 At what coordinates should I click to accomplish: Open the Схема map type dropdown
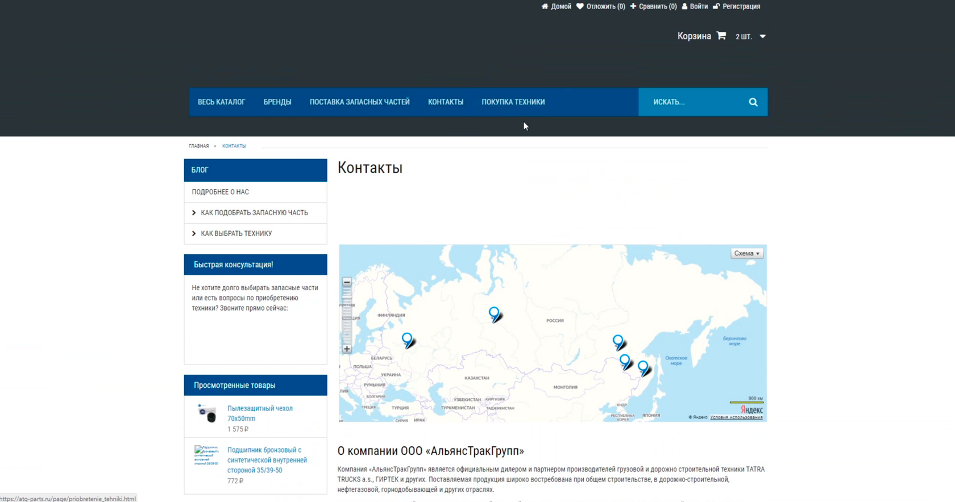pos(746,253)
